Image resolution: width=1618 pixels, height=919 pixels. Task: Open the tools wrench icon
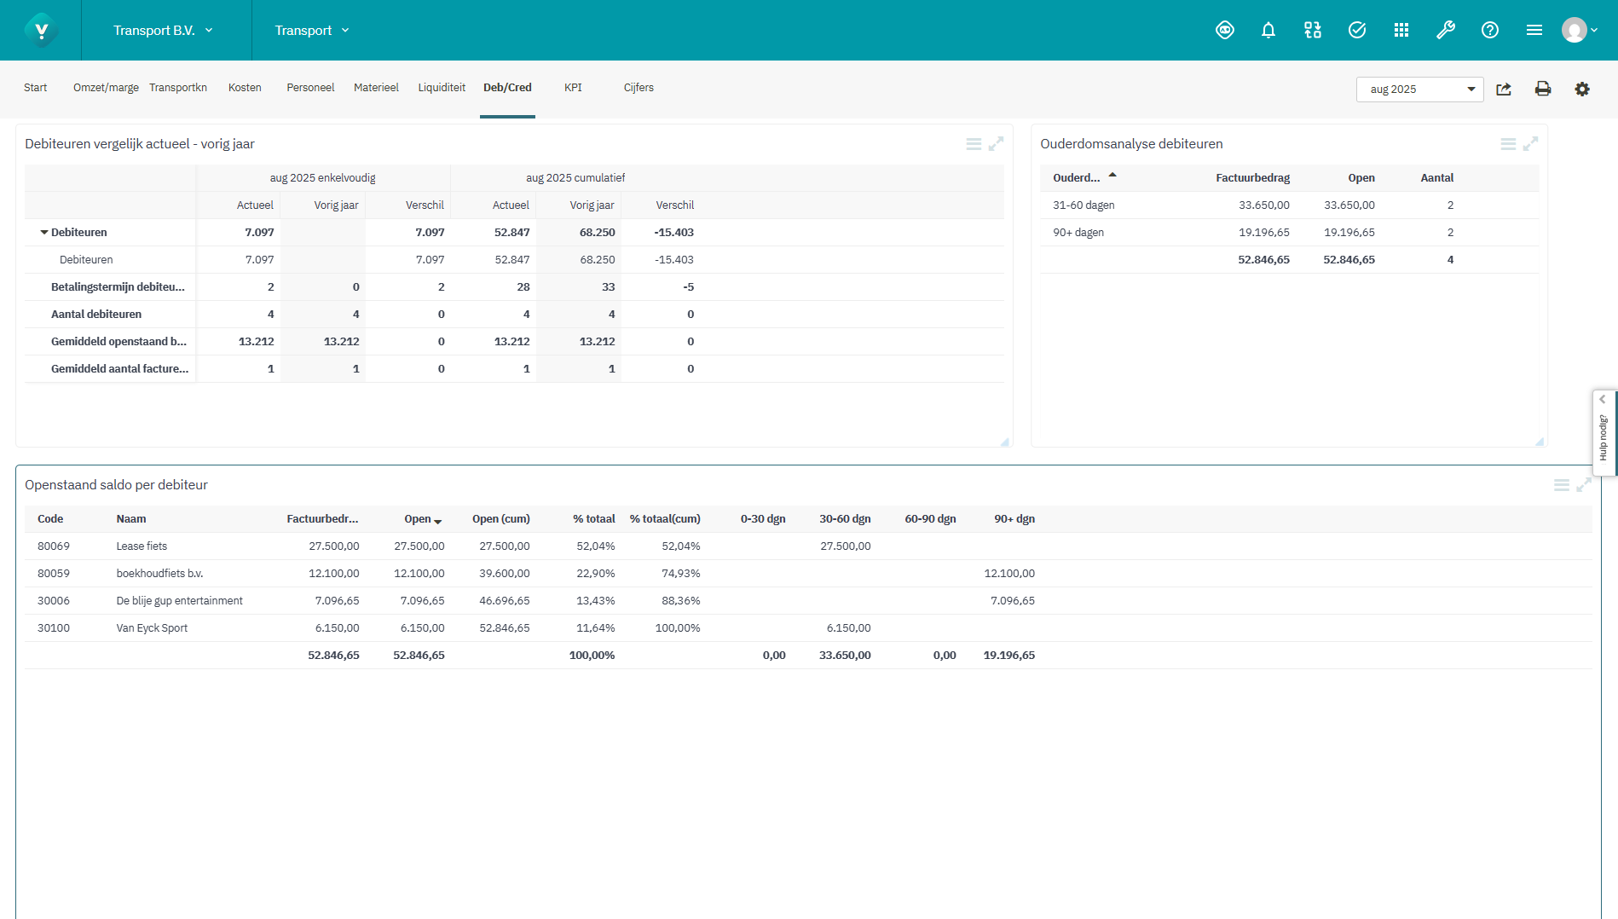[1446, 30]
